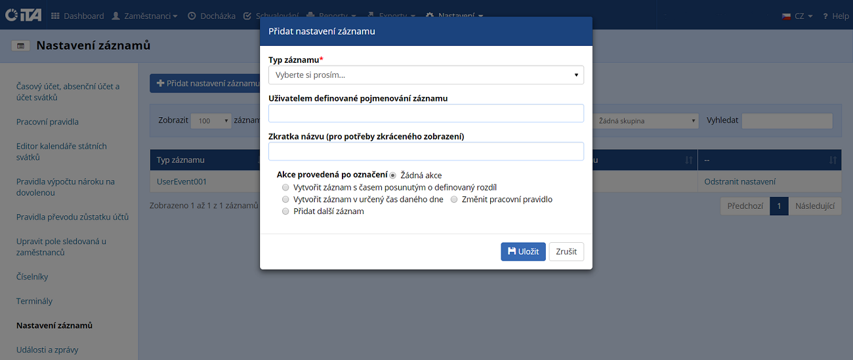Open the Žádná skupina group dropdown
Image resolution: width=853 pixels, height=360 pixels.
click(647, 121)
